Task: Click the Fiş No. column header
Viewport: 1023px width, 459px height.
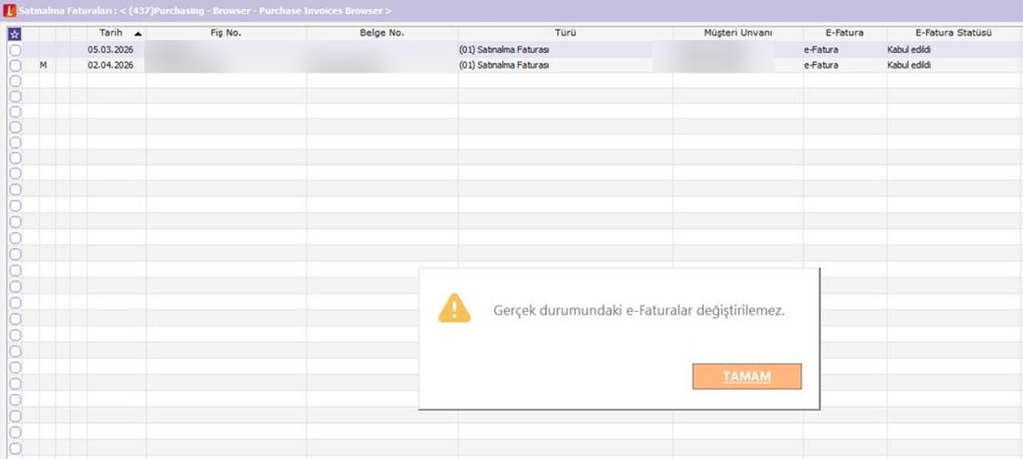Action: coord(226,33)
